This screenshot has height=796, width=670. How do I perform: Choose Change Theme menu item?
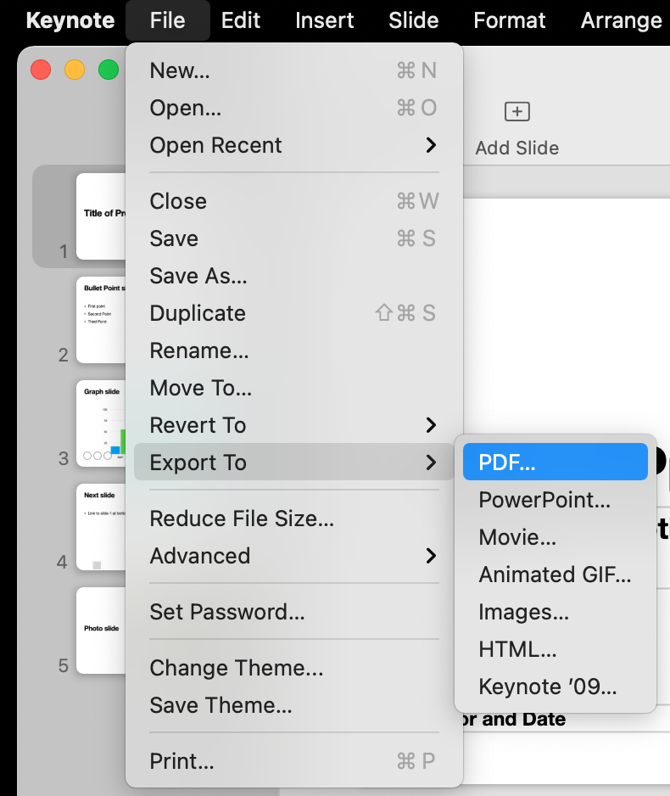[237, 668]
